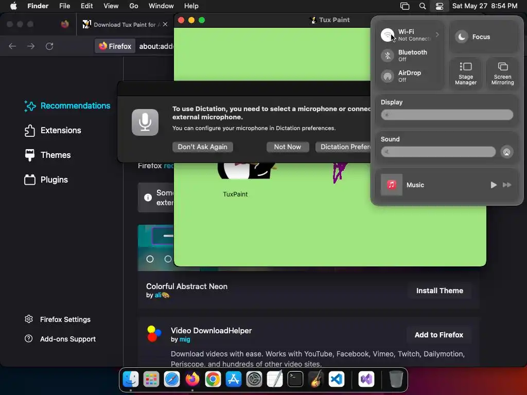Reload the Firefox page
This screenshot has width=527, height=395.
[x=49, y=46]
